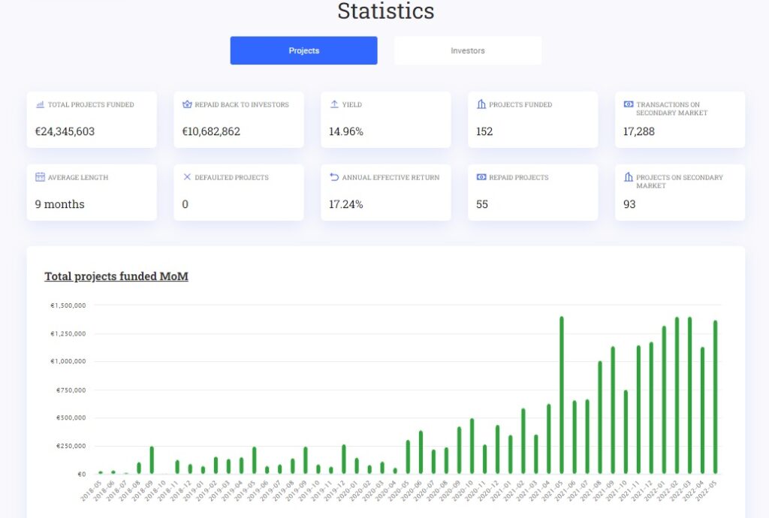Click the Total Projects Funded bar-chart icon
Screen dimensions: 769x518
[41, 104]
